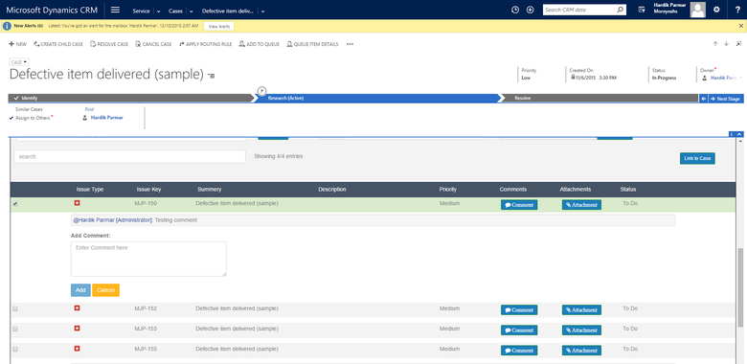
Task: Expand the record name dropdown chevron
Action: [263, 11]
